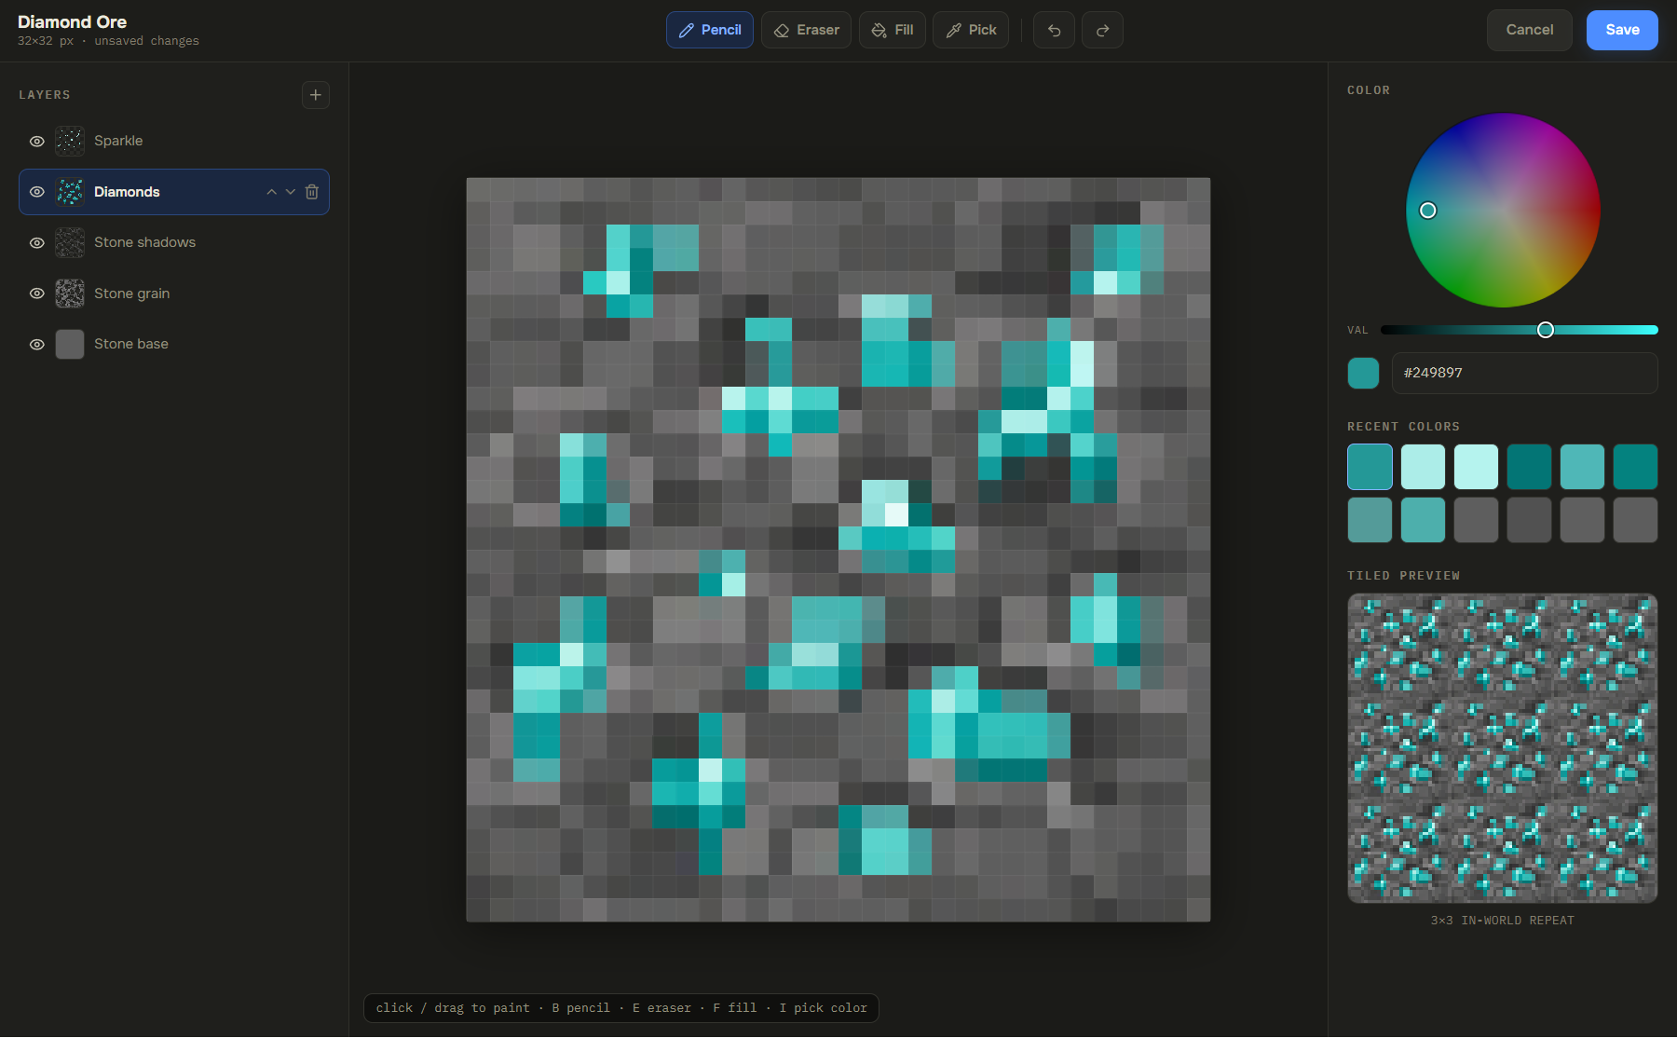Pick second recent color in top row
This screenshot has width=1677, height=1038.
pos(1423,467)
